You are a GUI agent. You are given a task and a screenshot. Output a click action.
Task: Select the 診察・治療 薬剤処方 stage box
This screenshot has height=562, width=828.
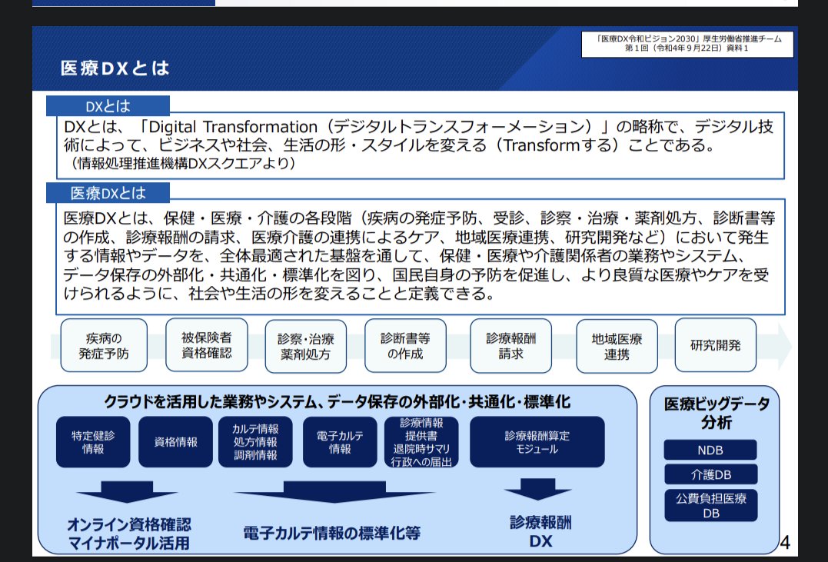click(x=306, y=347)
